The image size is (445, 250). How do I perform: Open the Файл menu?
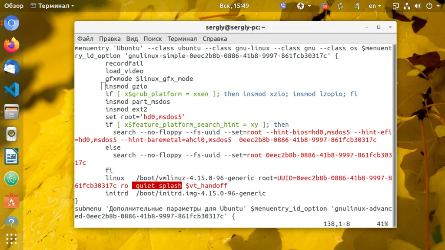(x=85, y=39)
